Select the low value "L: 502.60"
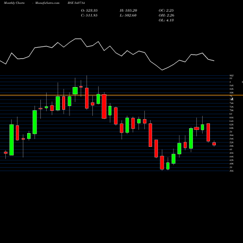 (128, 15)
